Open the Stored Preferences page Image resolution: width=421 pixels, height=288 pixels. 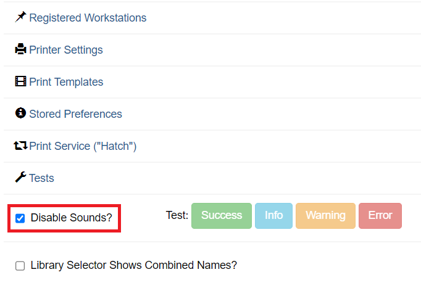click(75, 114)
